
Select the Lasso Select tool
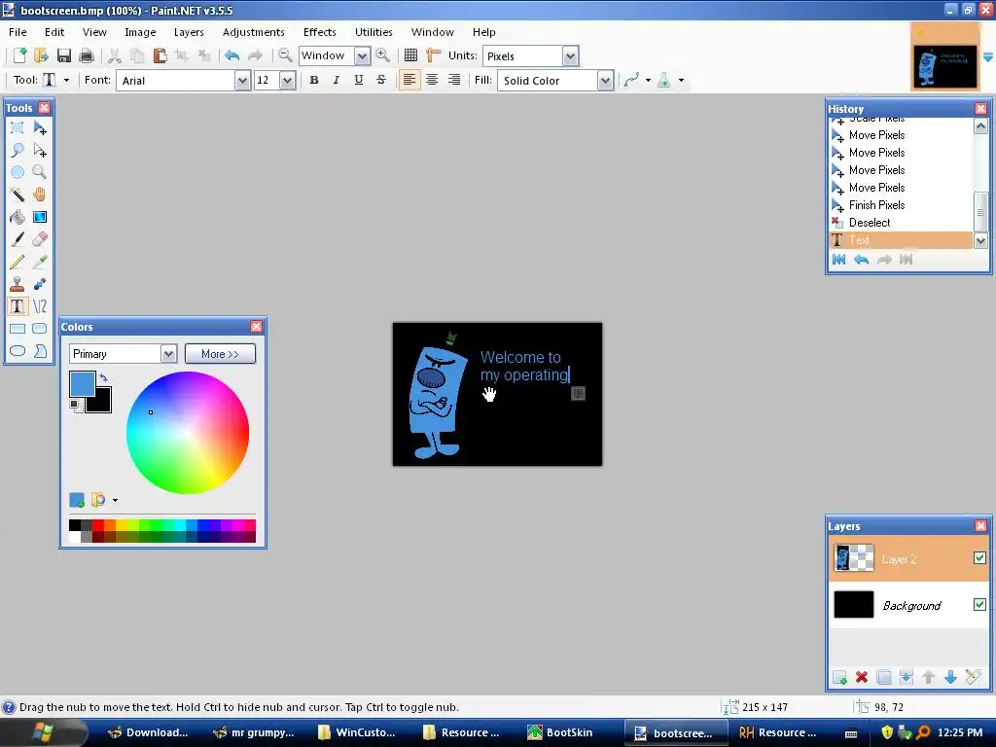(x=18, y=150)
